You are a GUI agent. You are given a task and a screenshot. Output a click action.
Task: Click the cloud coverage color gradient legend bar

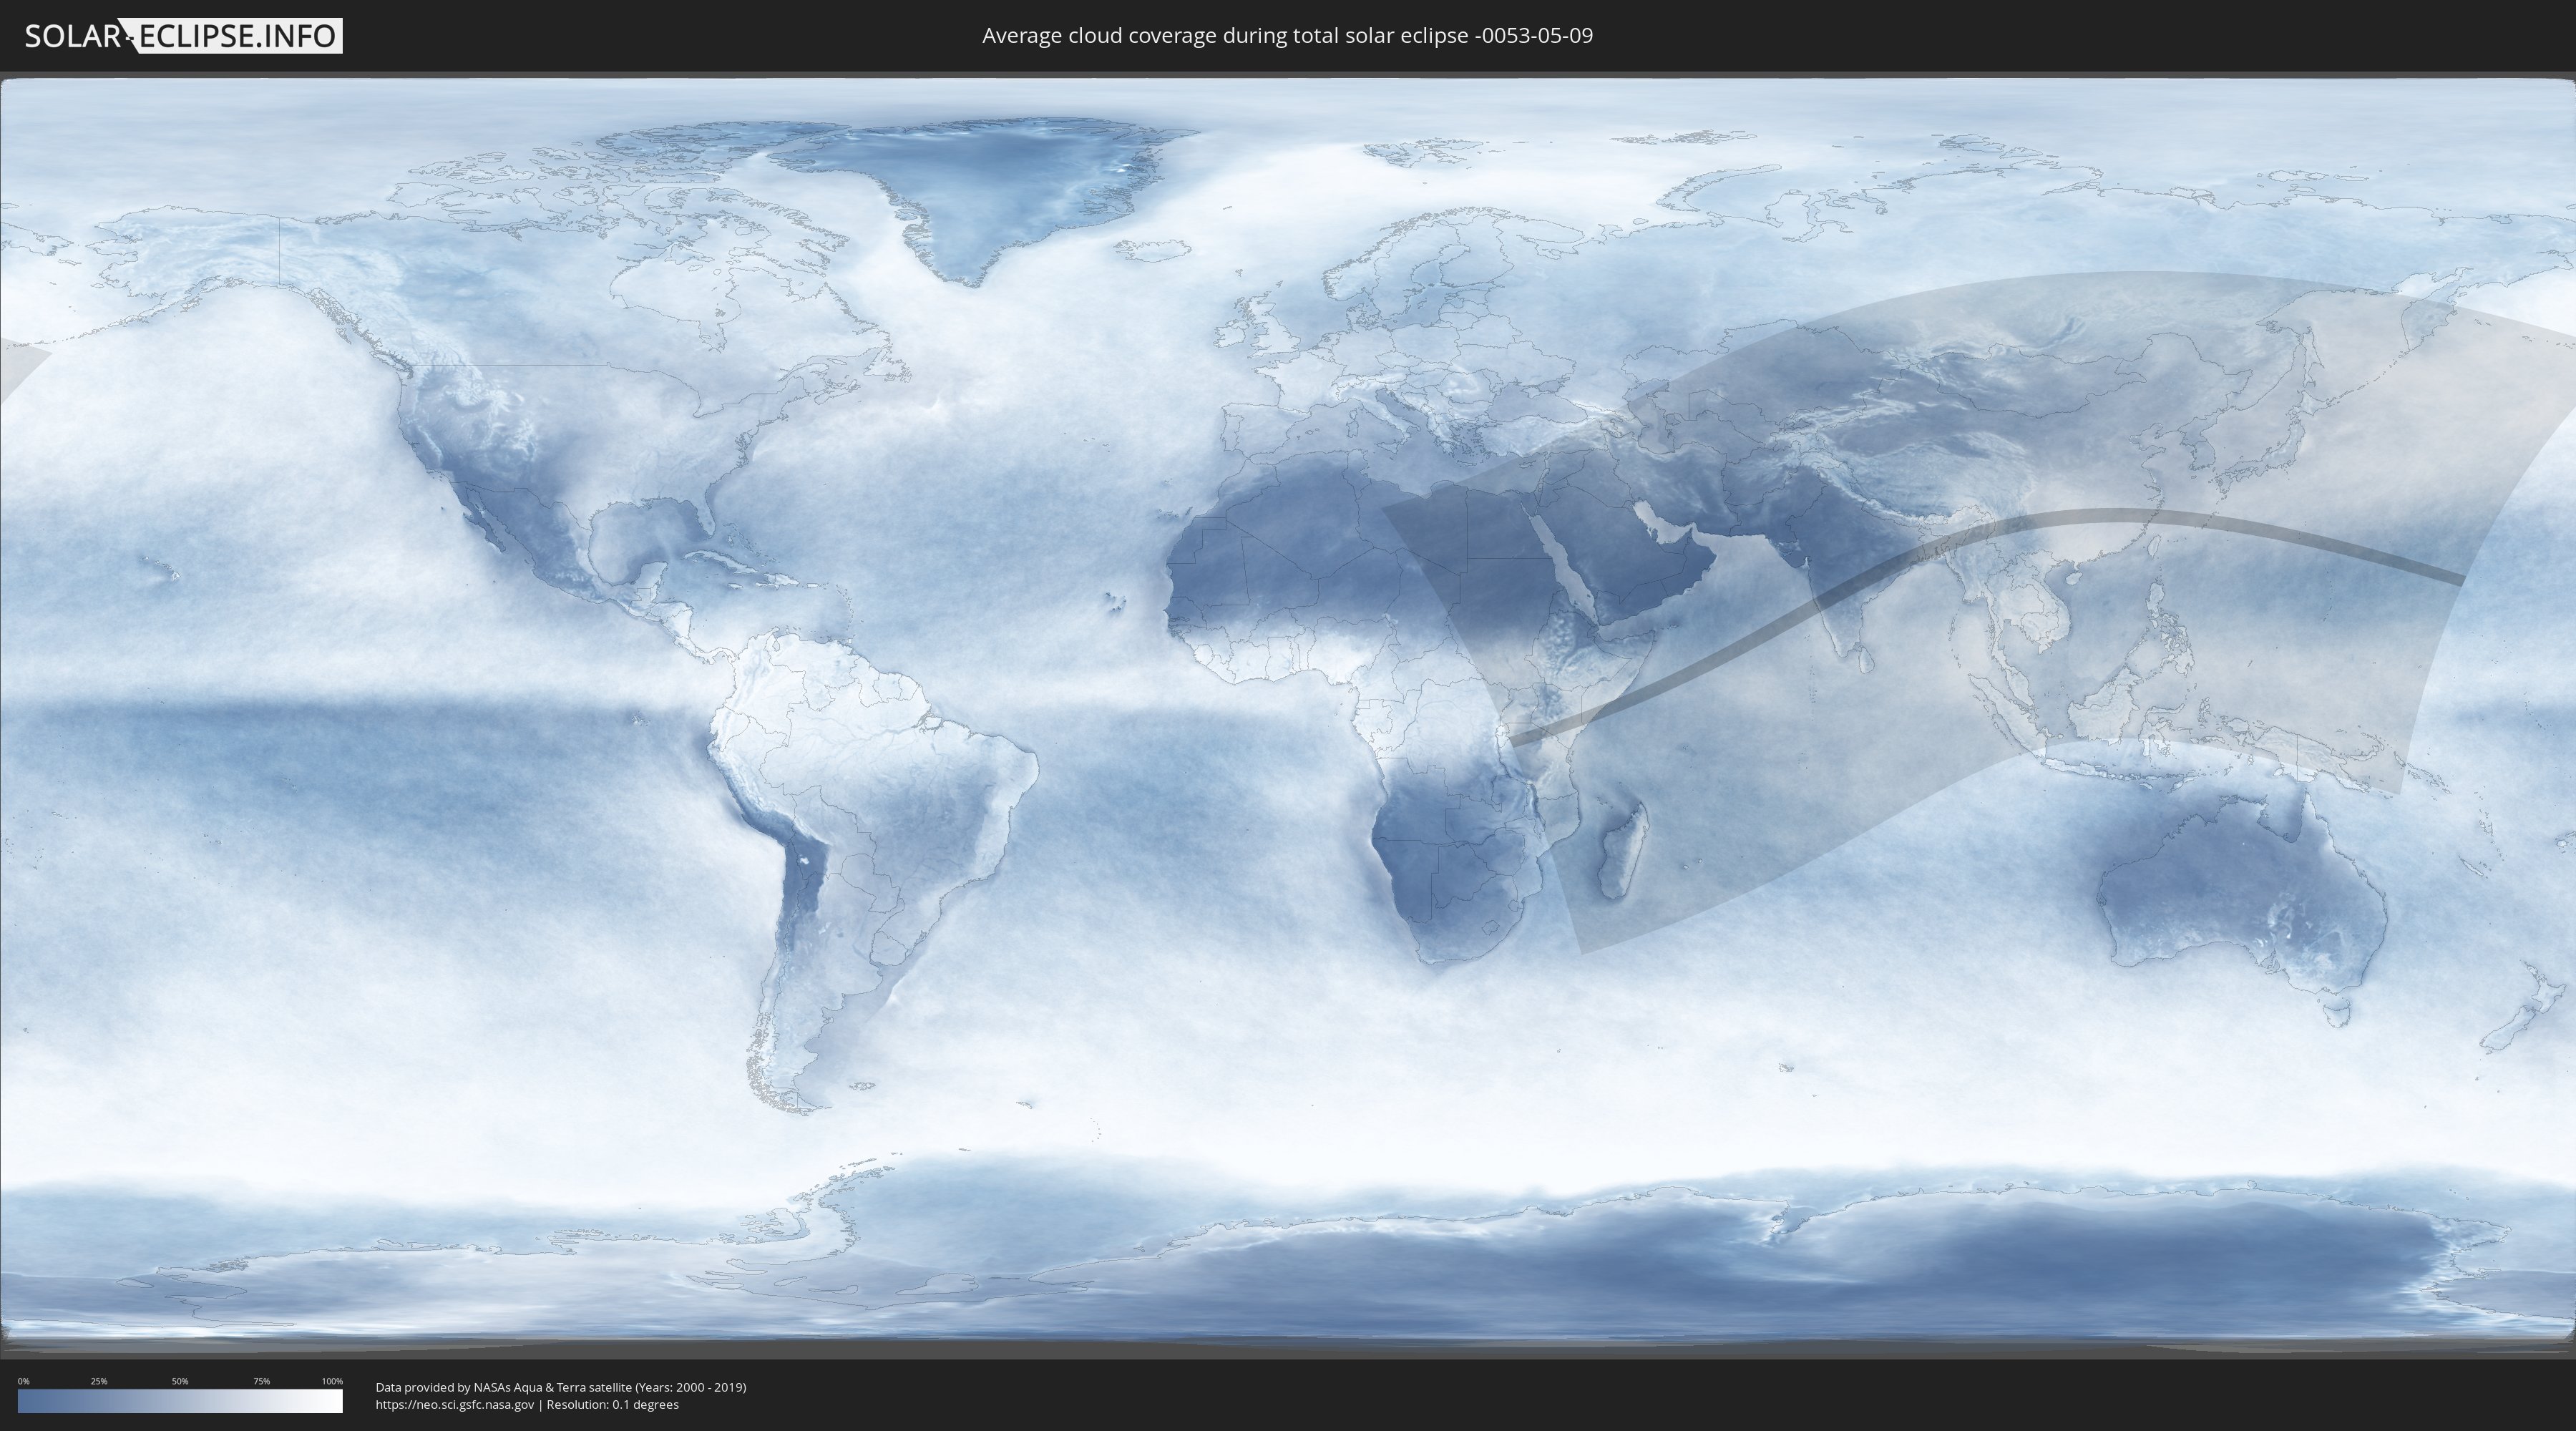pos(180,1401)
